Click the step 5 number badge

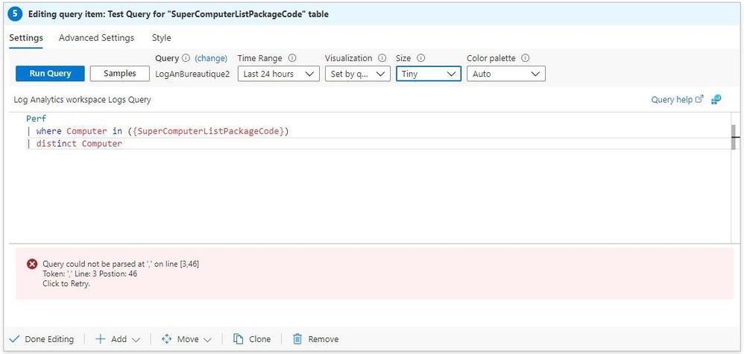click(x=15, y=14)
